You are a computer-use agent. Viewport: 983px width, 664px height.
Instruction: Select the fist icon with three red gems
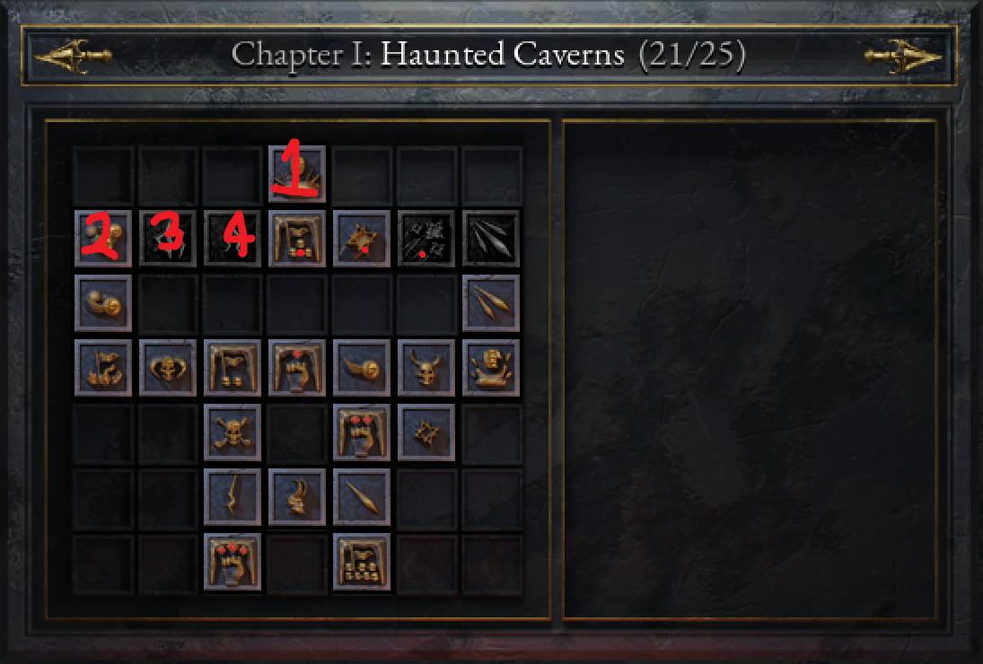(x=233, y=562)
